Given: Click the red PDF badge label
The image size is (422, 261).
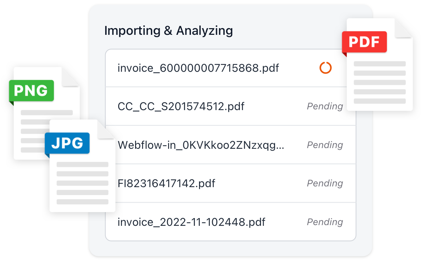Looking at the screenshot, I should point(364,42).
